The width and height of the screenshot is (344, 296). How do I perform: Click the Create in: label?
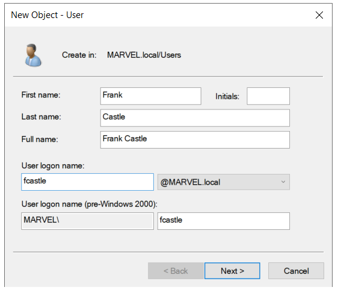pyautogui.click(x=79, y=55)
